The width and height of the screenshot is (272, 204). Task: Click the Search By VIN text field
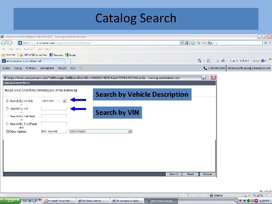click(54, 108)
